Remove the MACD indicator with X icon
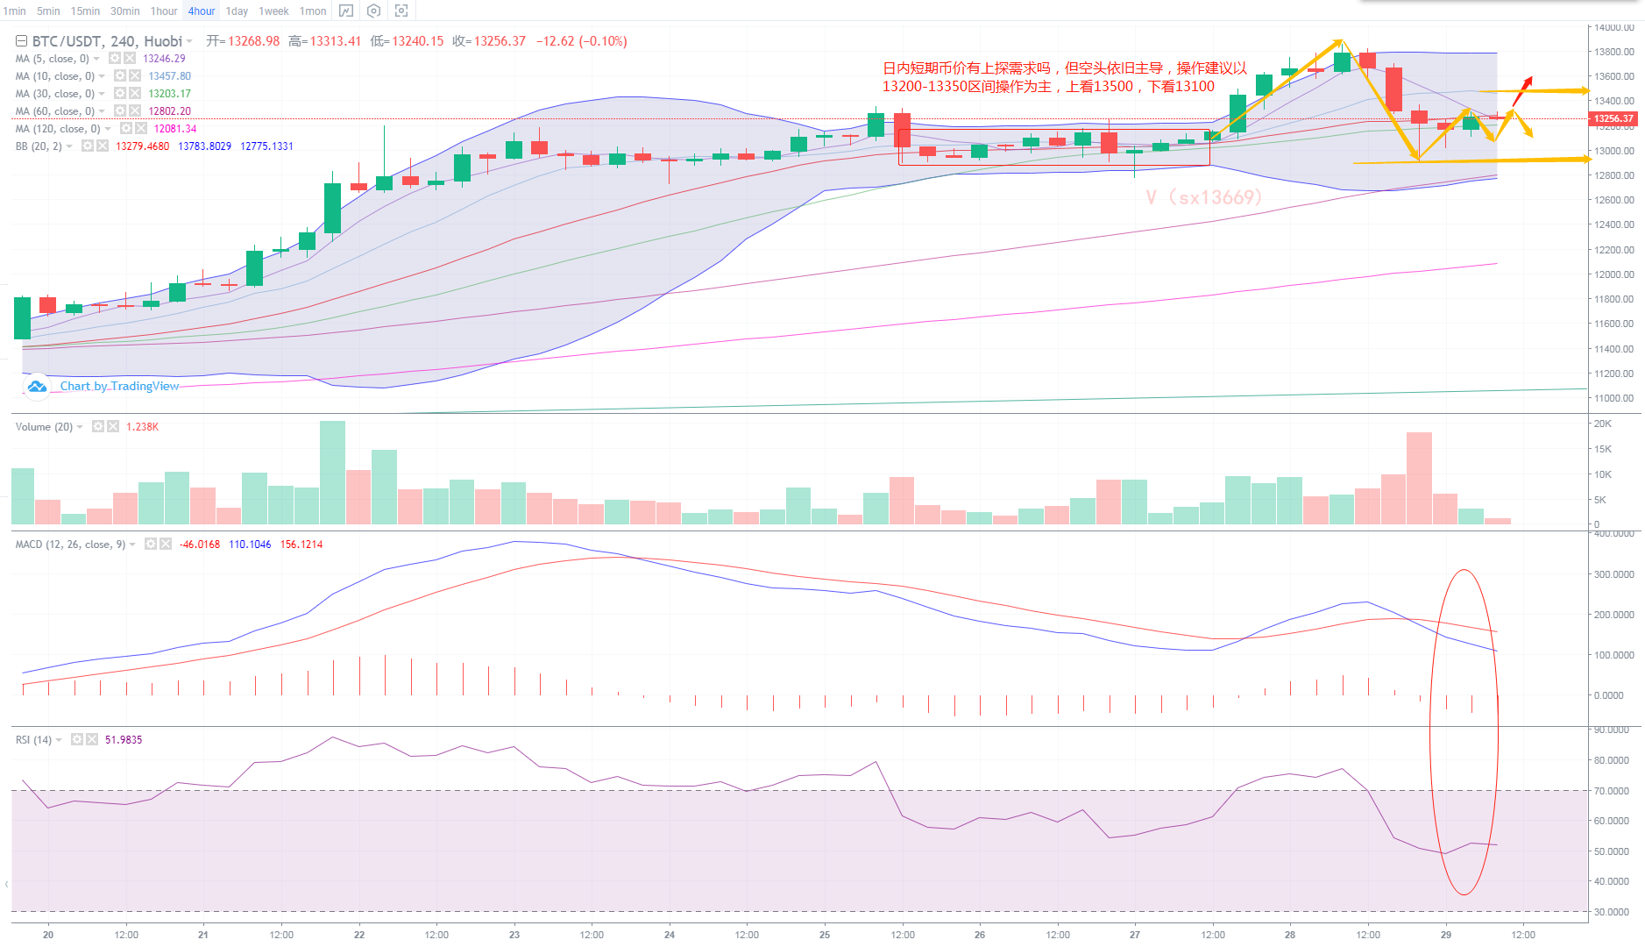Screen dimensions: 1645x947 [166, 545]
